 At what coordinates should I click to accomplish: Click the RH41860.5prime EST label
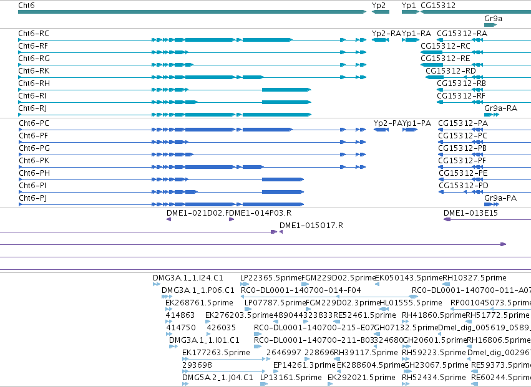[x=434, y=315]
